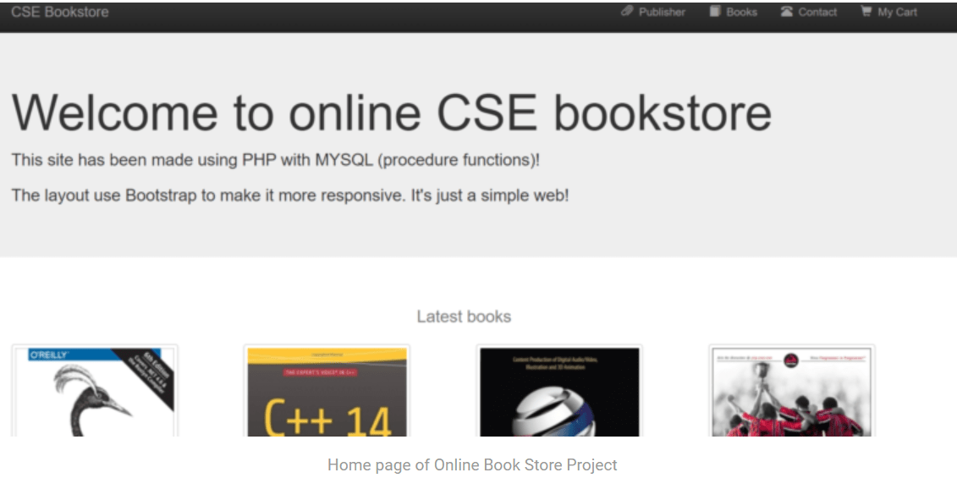Viewport: 957px width, 500px height.
Task: Navigate to the Books menu item
Action: (x=740, y=12)
